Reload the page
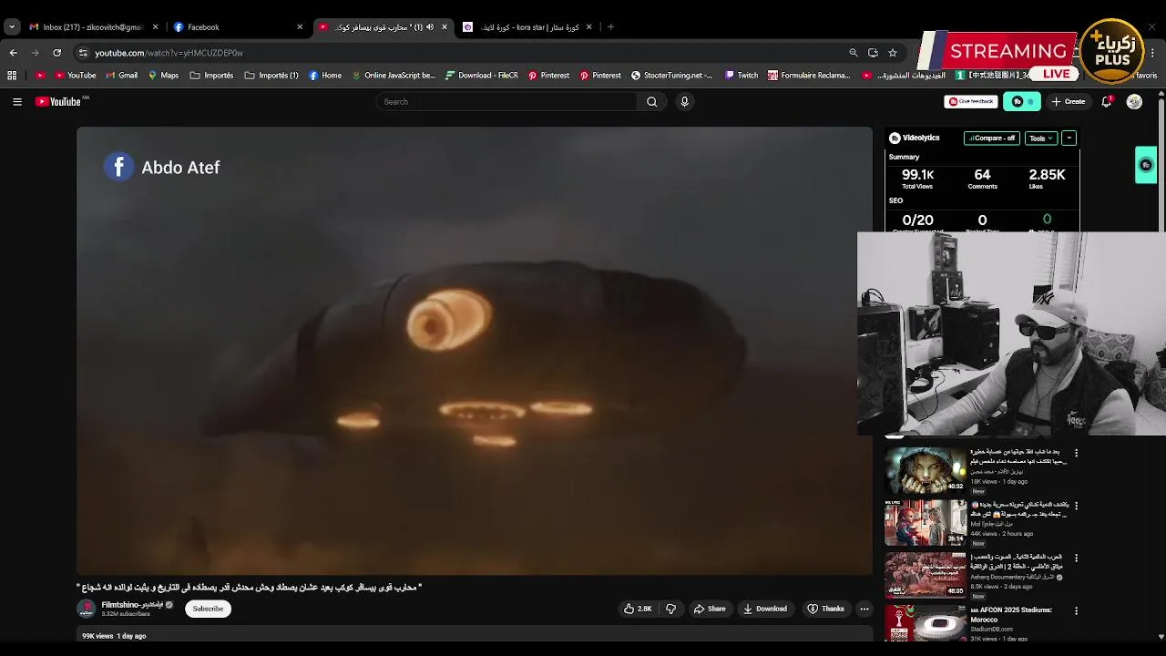Screen dimensions: 1166x656 pos(56,53)
